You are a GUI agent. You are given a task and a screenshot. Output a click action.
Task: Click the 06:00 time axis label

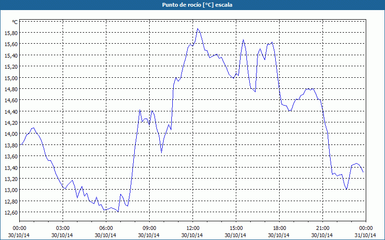(x=106, y=228)
